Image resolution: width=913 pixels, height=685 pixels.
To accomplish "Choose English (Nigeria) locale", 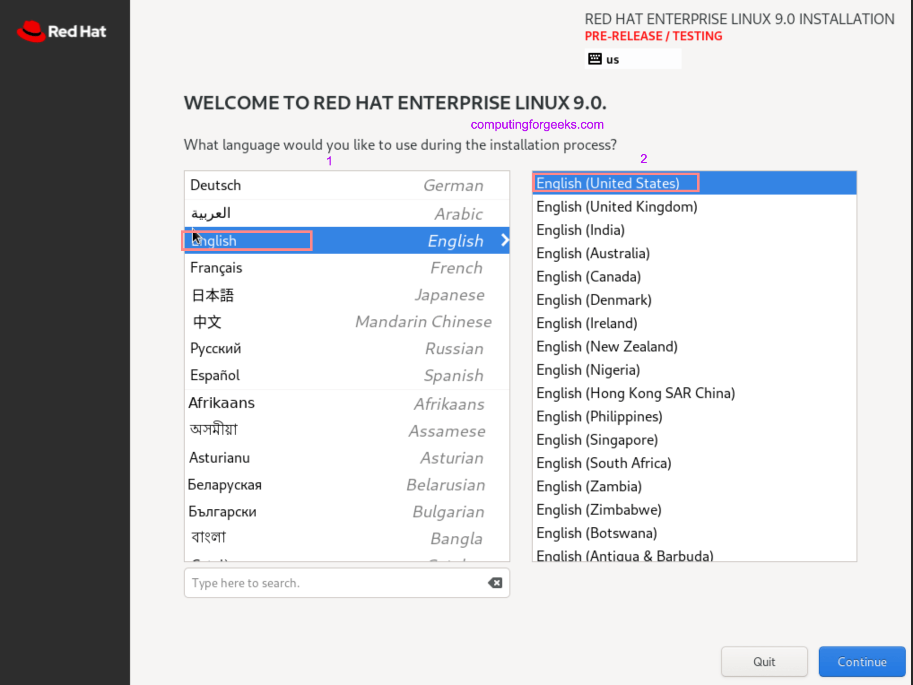I will click(694, 370).
